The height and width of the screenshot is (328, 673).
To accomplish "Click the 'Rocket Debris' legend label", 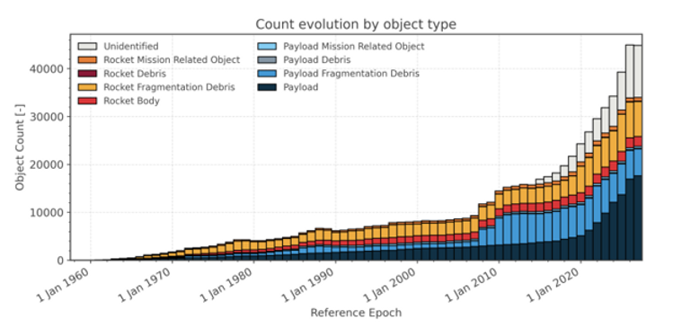I will (x=135, y=74).
